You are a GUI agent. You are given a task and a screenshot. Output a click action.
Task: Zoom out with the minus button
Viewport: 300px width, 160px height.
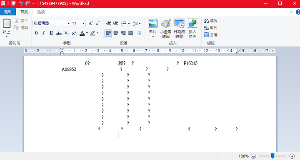(x=253, y=156)
